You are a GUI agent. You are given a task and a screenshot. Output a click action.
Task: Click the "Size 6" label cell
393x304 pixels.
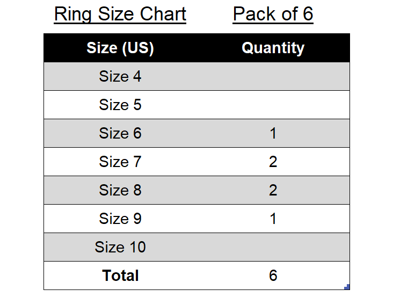[x=120, y=133]
